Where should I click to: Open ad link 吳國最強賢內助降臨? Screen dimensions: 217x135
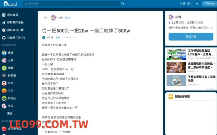[201, 66]
